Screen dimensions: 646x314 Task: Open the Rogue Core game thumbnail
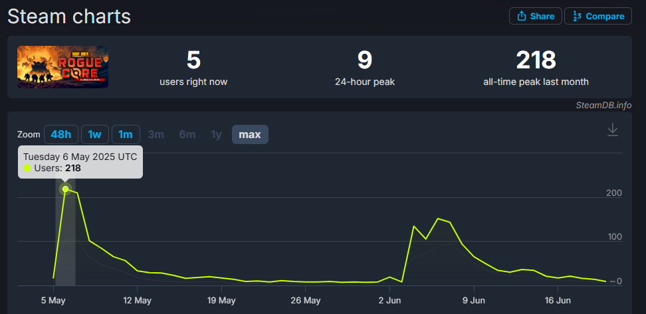[x=62, y=66]
